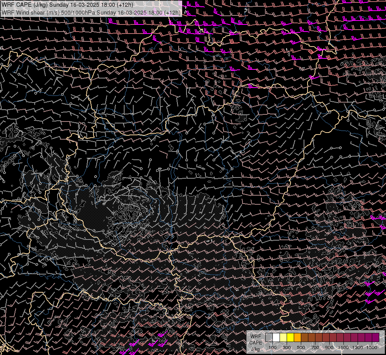Click the 1300 legend value label
386x355 pixels.
click(358, 348)
